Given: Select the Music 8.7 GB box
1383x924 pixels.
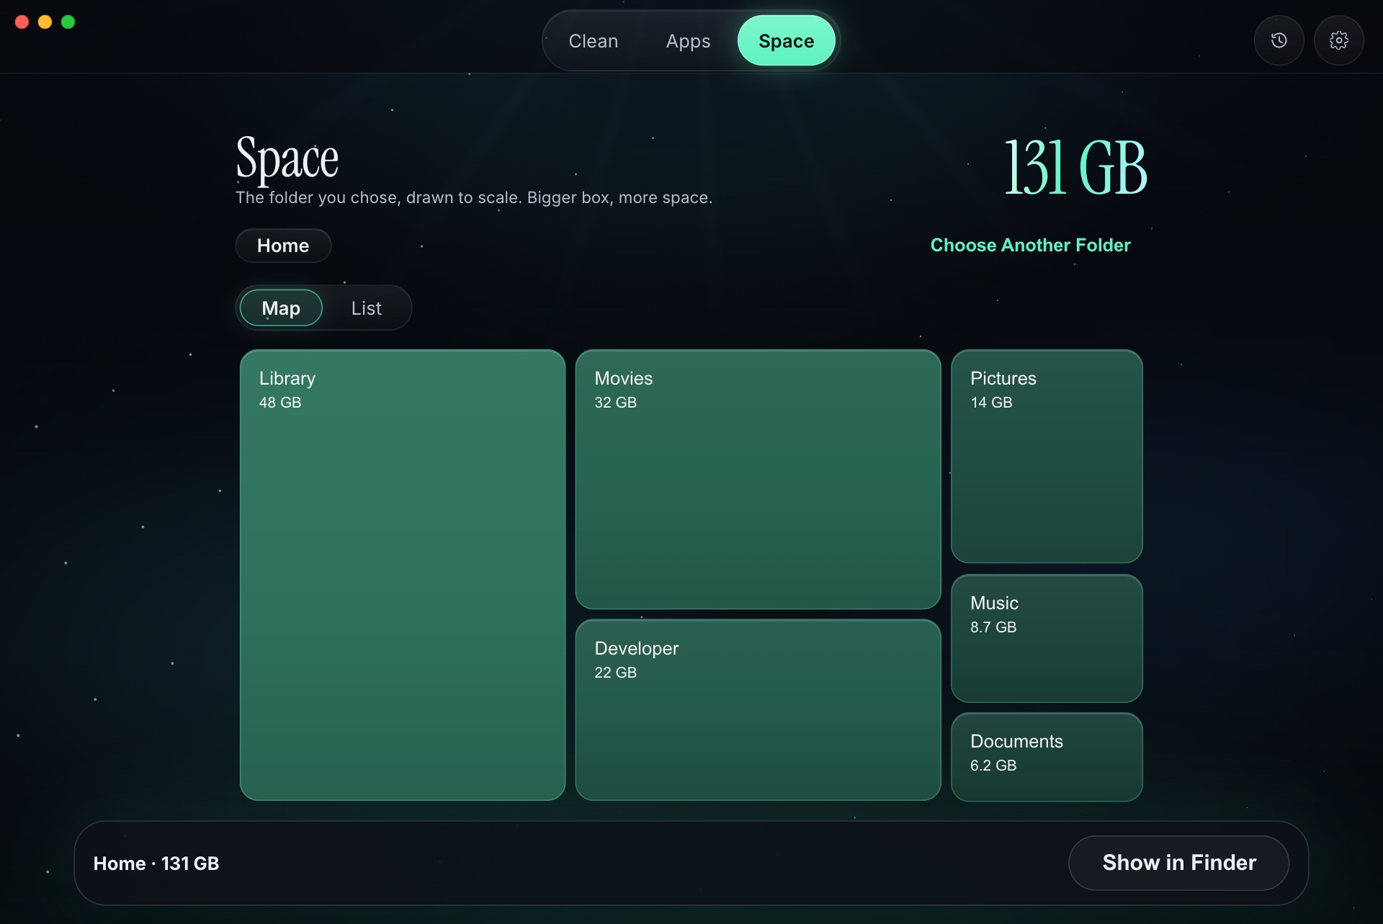Looking at the screenshot, I should click(x=1047, y=638).
